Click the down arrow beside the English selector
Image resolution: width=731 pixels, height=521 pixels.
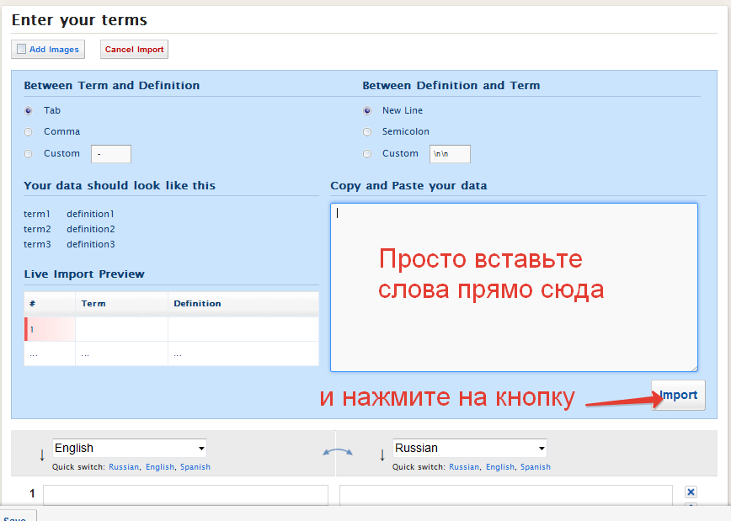click(x=42, y=455)
